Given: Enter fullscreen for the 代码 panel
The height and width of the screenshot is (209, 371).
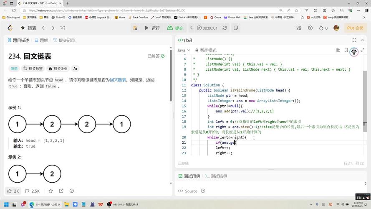Looking at the screenshot, I should pos(354,40).
